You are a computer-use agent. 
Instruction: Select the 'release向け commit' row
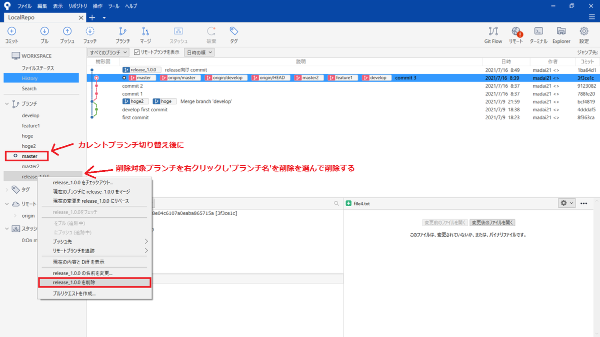pos(343,70)
